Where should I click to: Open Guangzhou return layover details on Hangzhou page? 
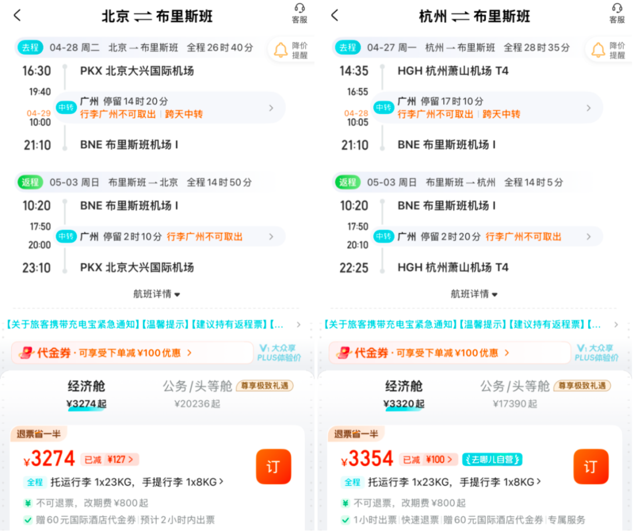[487, 236]
